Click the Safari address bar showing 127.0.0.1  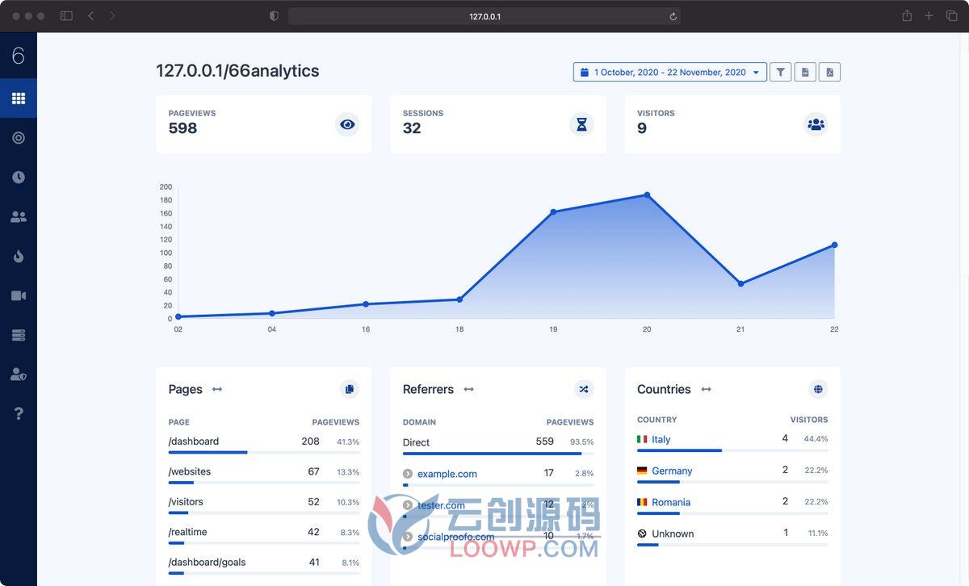tap(484, 16)
